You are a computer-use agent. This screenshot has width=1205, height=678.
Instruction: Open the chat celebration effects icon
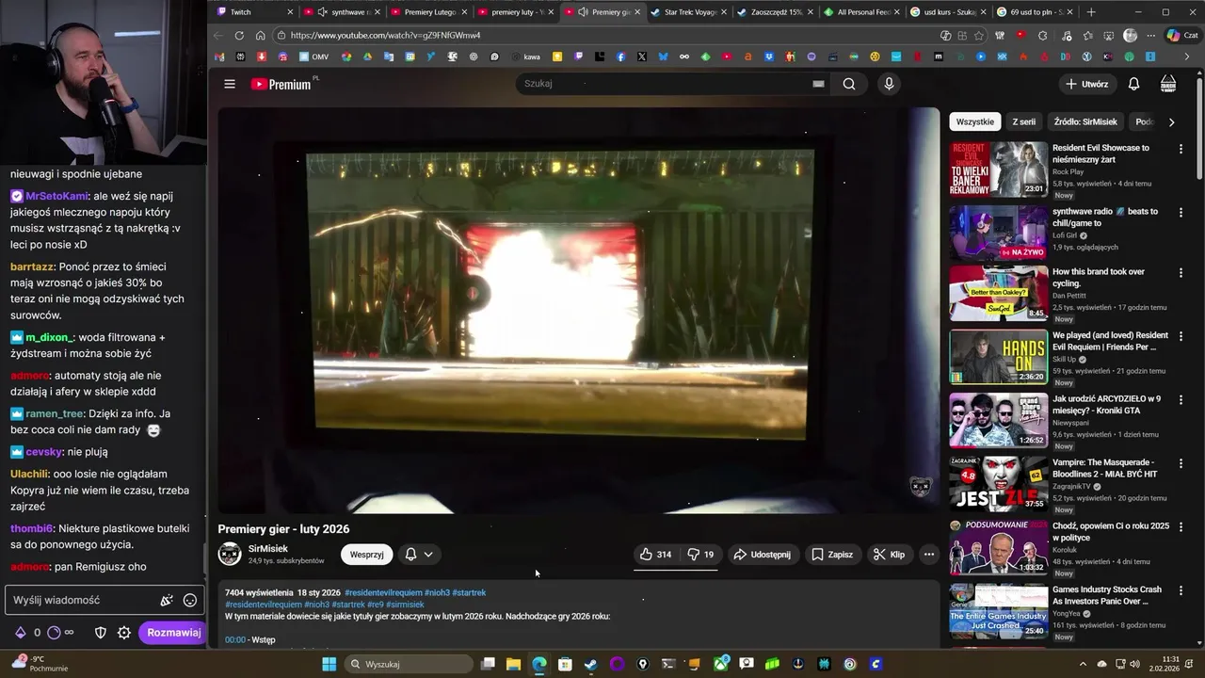click(167, 600)
